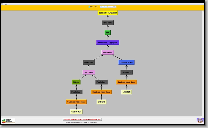Click the Clustered Index Scan above LINEITEM
This screenshot has width=208, height=128.
pos(126,82)
